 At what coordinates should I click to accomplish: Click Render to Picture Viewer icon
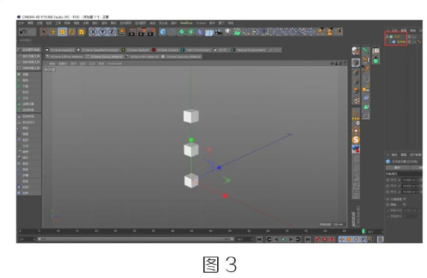(141, 32)
